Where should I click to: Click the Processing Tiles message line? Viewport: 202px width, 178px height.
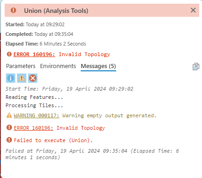(x=34, y=105)
